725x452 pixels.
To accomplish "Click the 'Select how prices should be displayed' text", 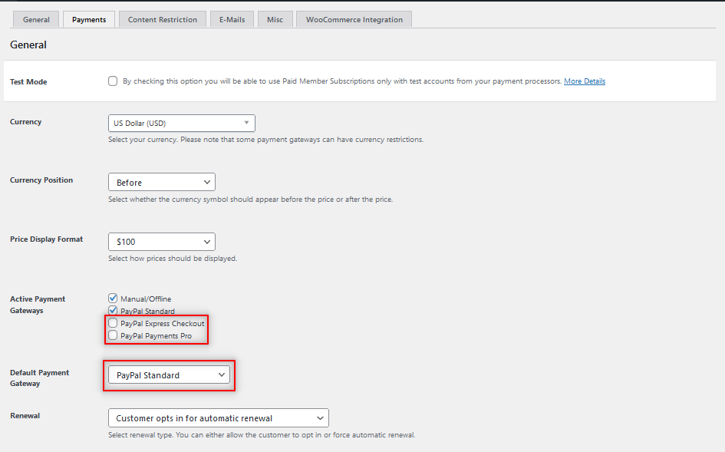I will [173, 258].
